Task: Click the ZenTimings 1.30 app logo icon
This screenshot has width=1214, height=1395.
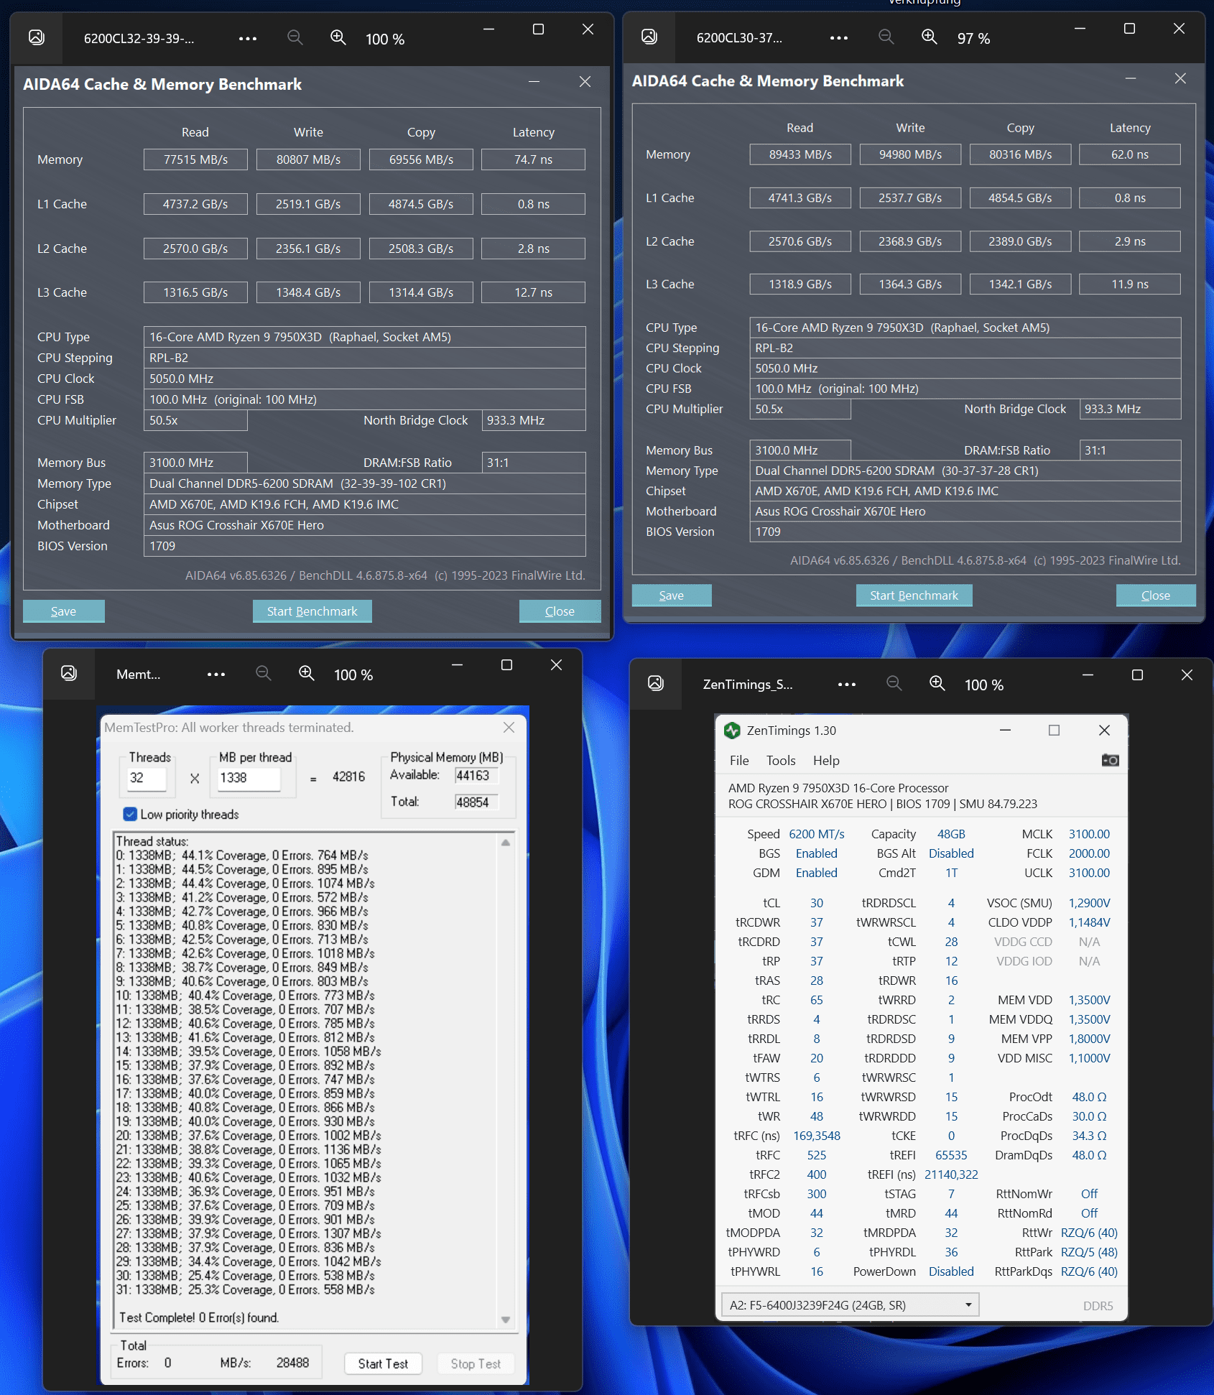Action: coord(732,731)
